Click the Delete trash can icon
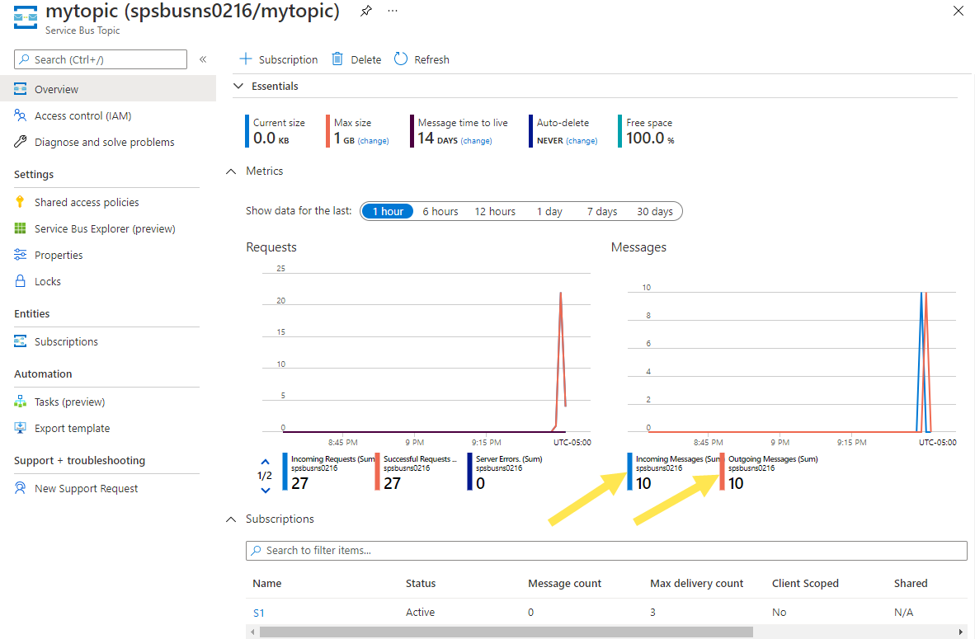The height and width of the screenshot is (639, 975). [x=337, y=59]
